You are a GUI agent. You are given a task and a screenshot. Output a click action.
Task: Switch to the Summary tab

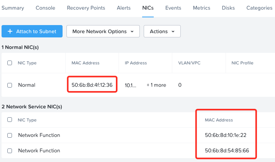13,8
